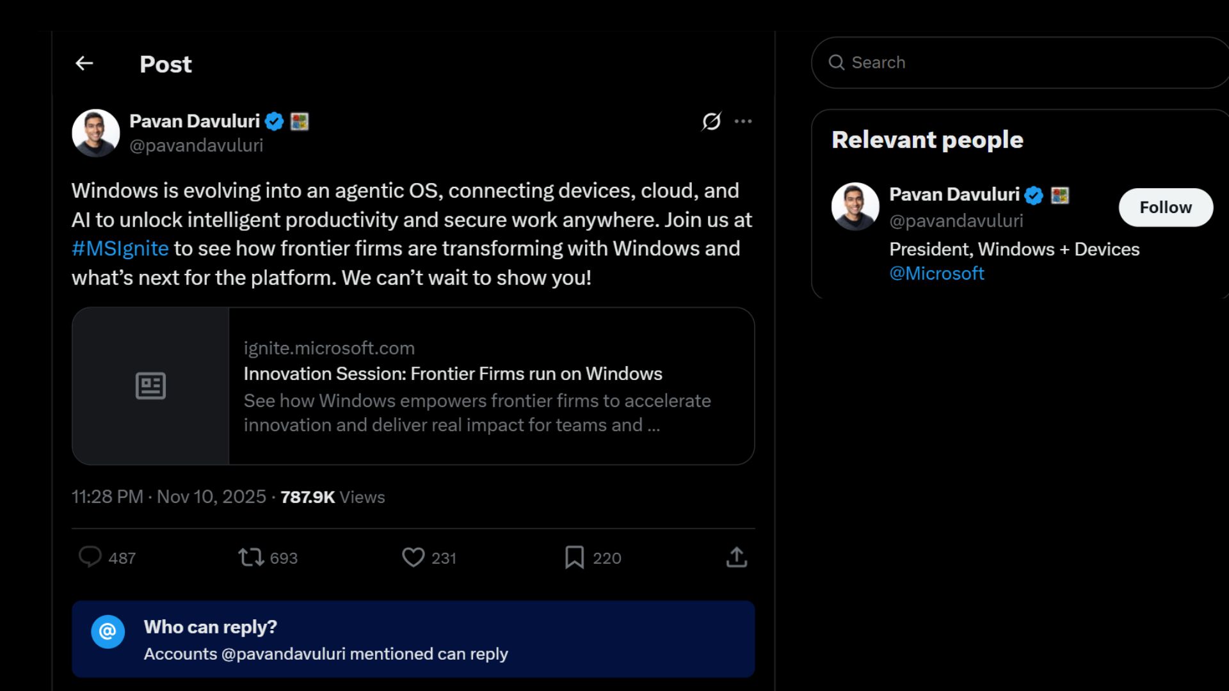Viewport: 1229px width, 691px height.
Task: Open the more options menu on the post
Action: pos(744,122)
